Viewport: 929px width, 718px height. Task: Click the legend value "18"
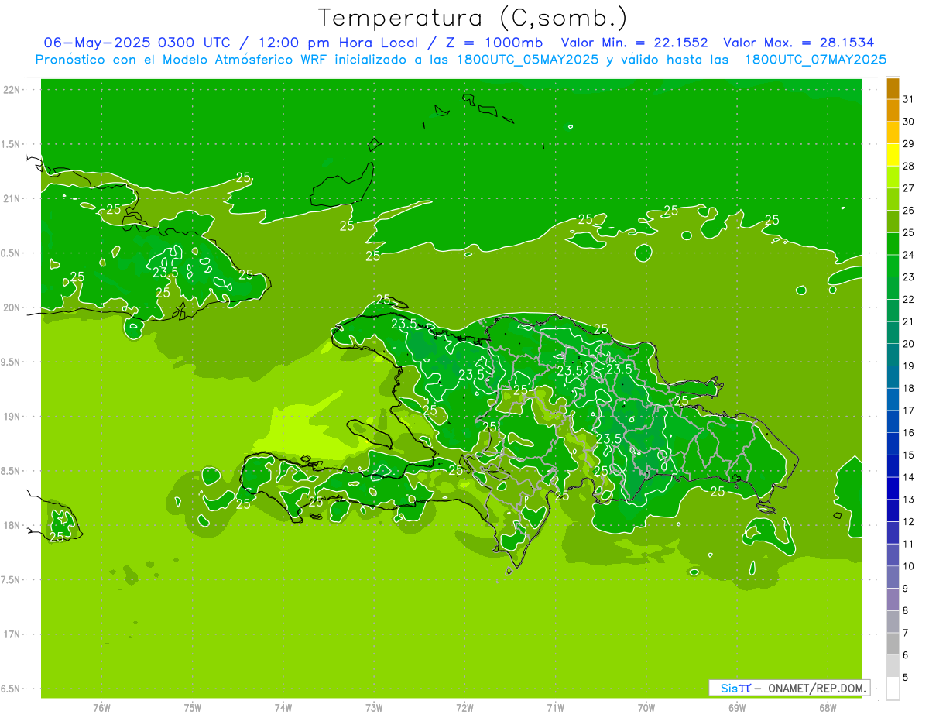point(909,388)
